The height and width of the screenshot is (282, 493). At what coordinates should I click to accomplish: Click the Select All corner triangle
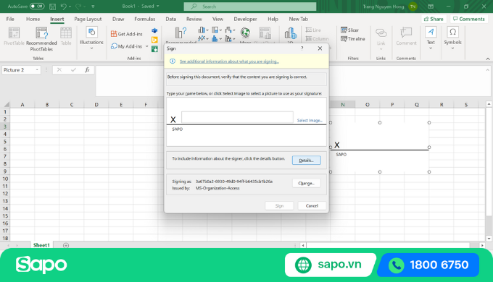click(7, 104)
